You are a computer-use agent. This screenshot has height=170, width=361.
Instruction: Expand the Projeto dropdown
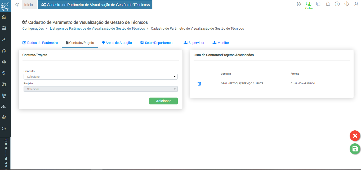click(x=100, y=89)
